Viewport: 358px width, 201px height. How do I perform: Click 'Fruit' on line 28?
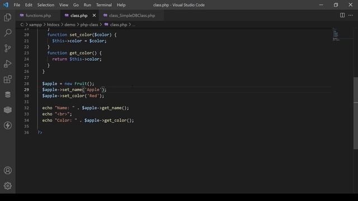[x=81, y=84]
